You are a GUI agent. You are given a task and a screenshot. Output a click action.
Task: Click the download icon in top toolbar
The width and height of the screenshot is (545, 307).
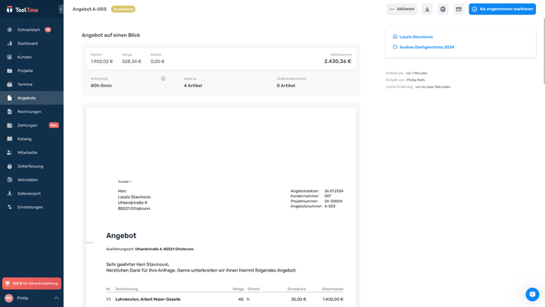pyautogui.click(x=428, y=9)
